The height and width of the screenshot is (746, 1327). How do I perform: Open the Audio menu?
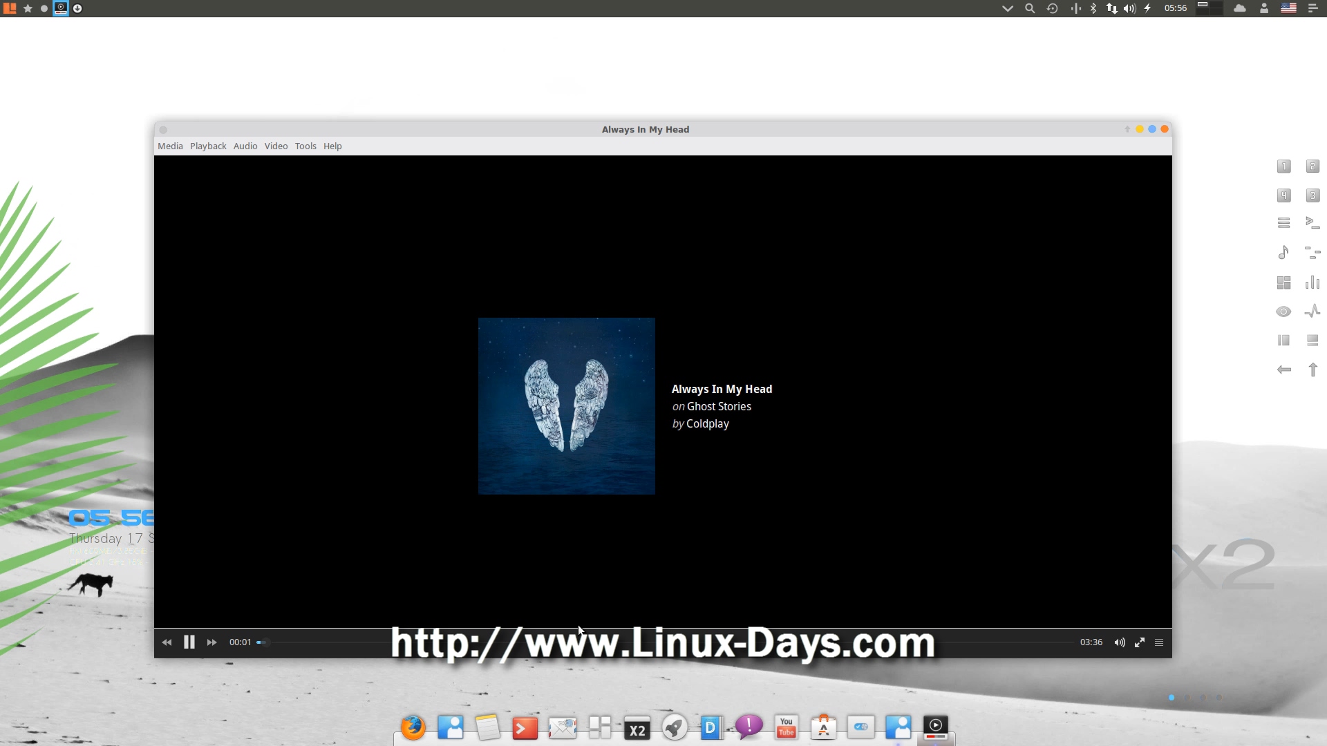[245, 146]
